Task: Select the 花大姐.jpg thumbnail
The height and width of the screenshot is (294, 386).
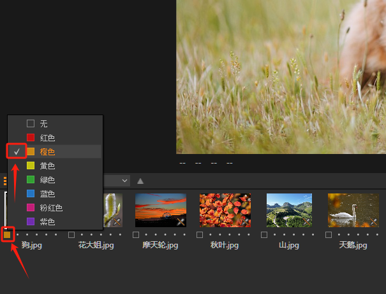Action: coord(113,210)
